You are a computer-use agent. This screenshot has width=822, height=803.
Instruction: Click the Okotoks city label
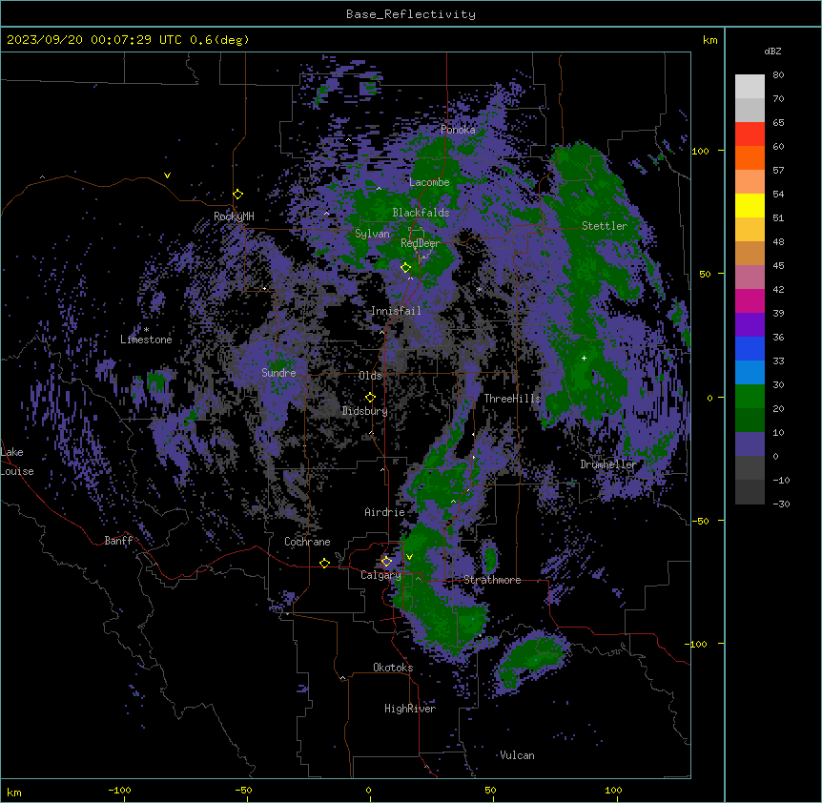(x=393, y=668)
